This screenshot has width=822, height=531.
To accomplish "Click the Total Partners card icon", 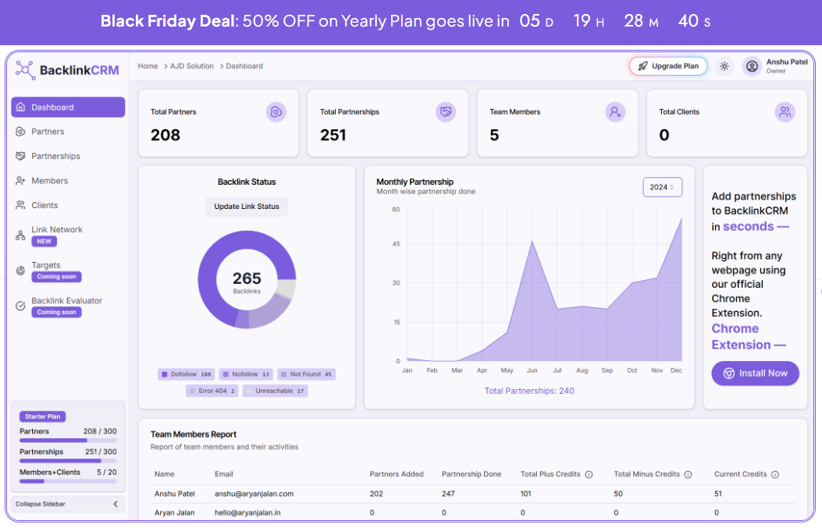I will pyautogui.click(x=276, y=112).
